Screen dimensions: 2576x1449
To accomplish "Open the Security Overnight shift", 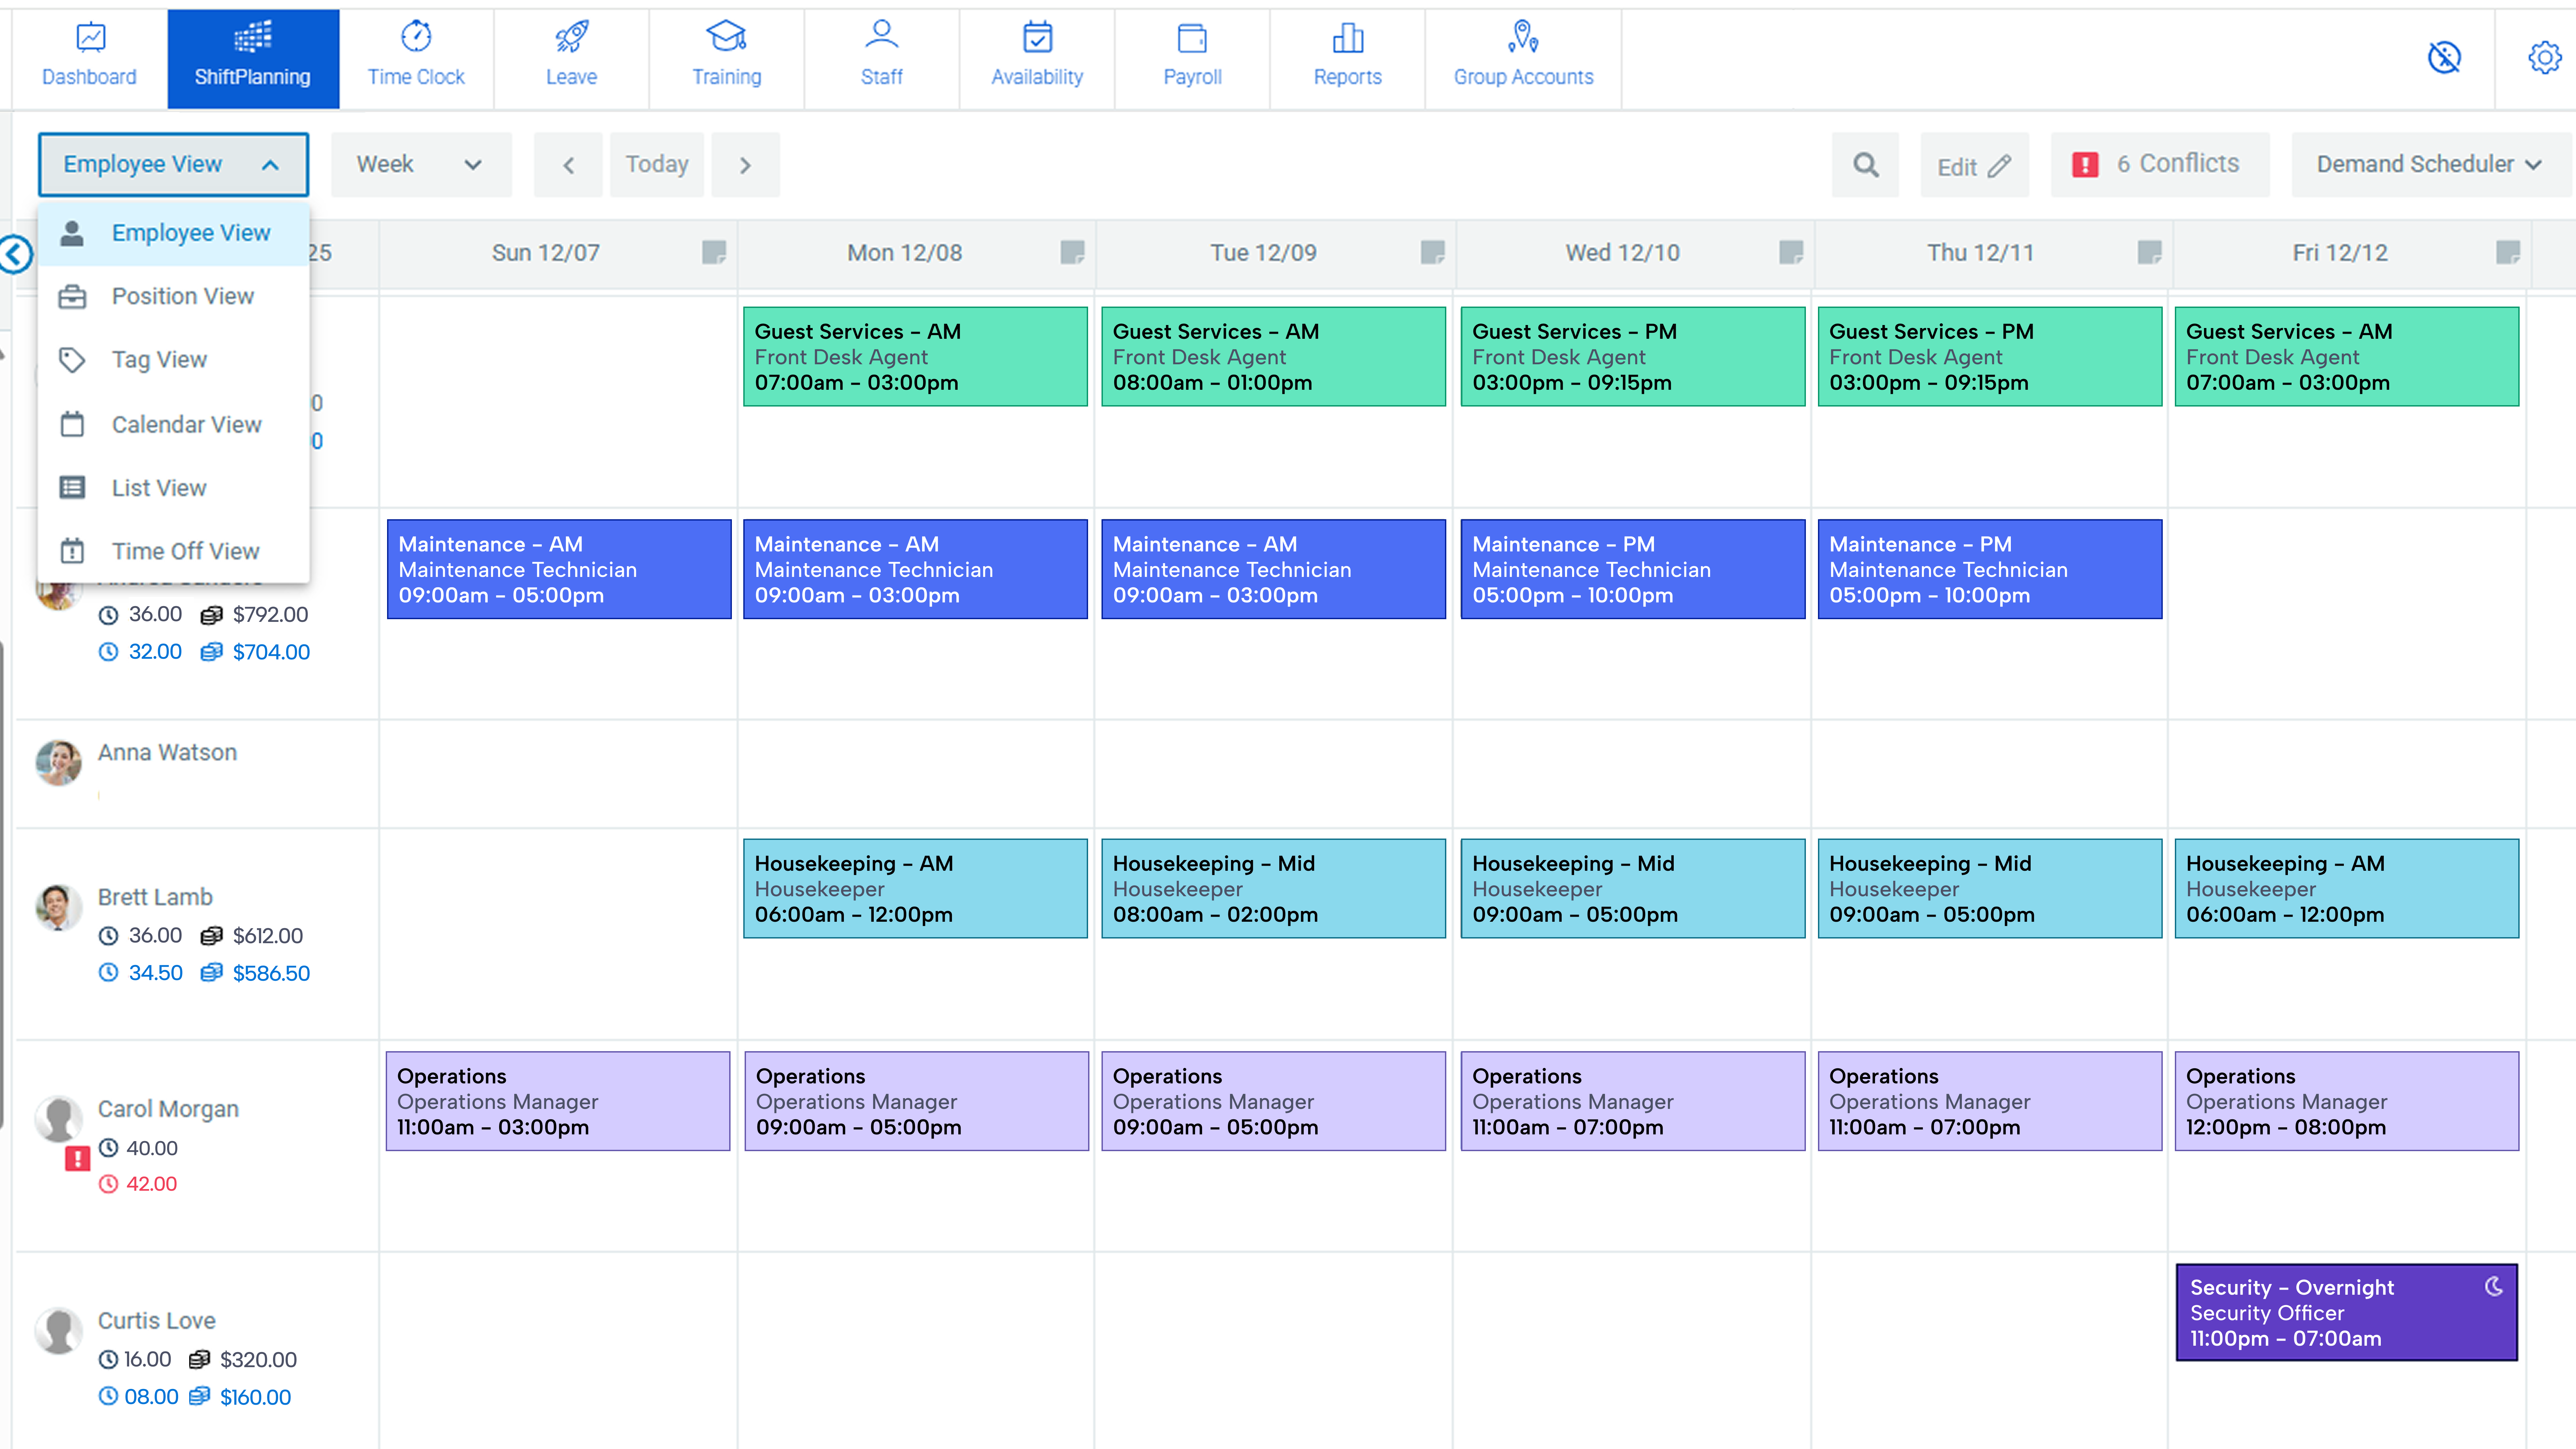I will tap(2347, 1312).
